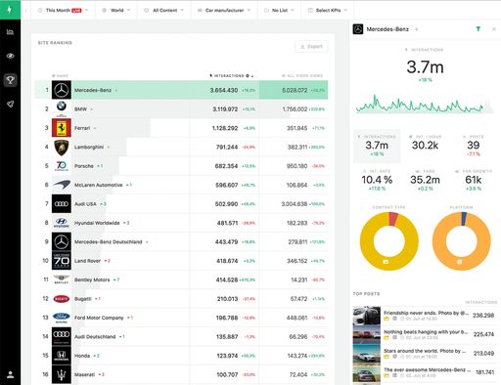The width and height of the screenshot is (501, 385).
Task: Click the Lamborghini name in ranking
Action: pos(89,147)
